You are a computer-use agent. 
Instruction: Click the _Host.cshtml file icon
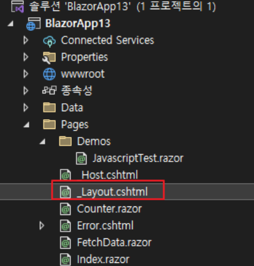coord(65,175)
